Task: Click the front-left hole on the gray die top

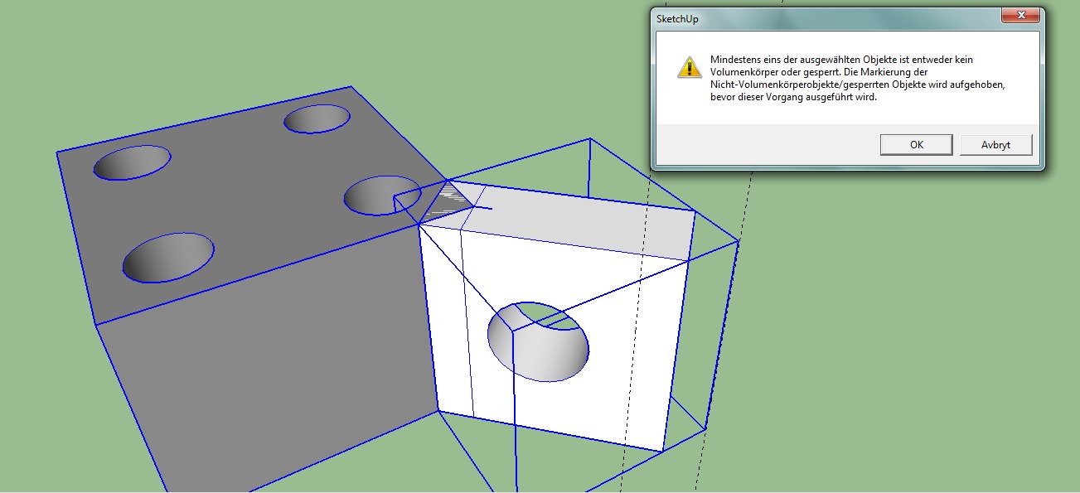Action: pyautogui.click(x=168, y=258)
